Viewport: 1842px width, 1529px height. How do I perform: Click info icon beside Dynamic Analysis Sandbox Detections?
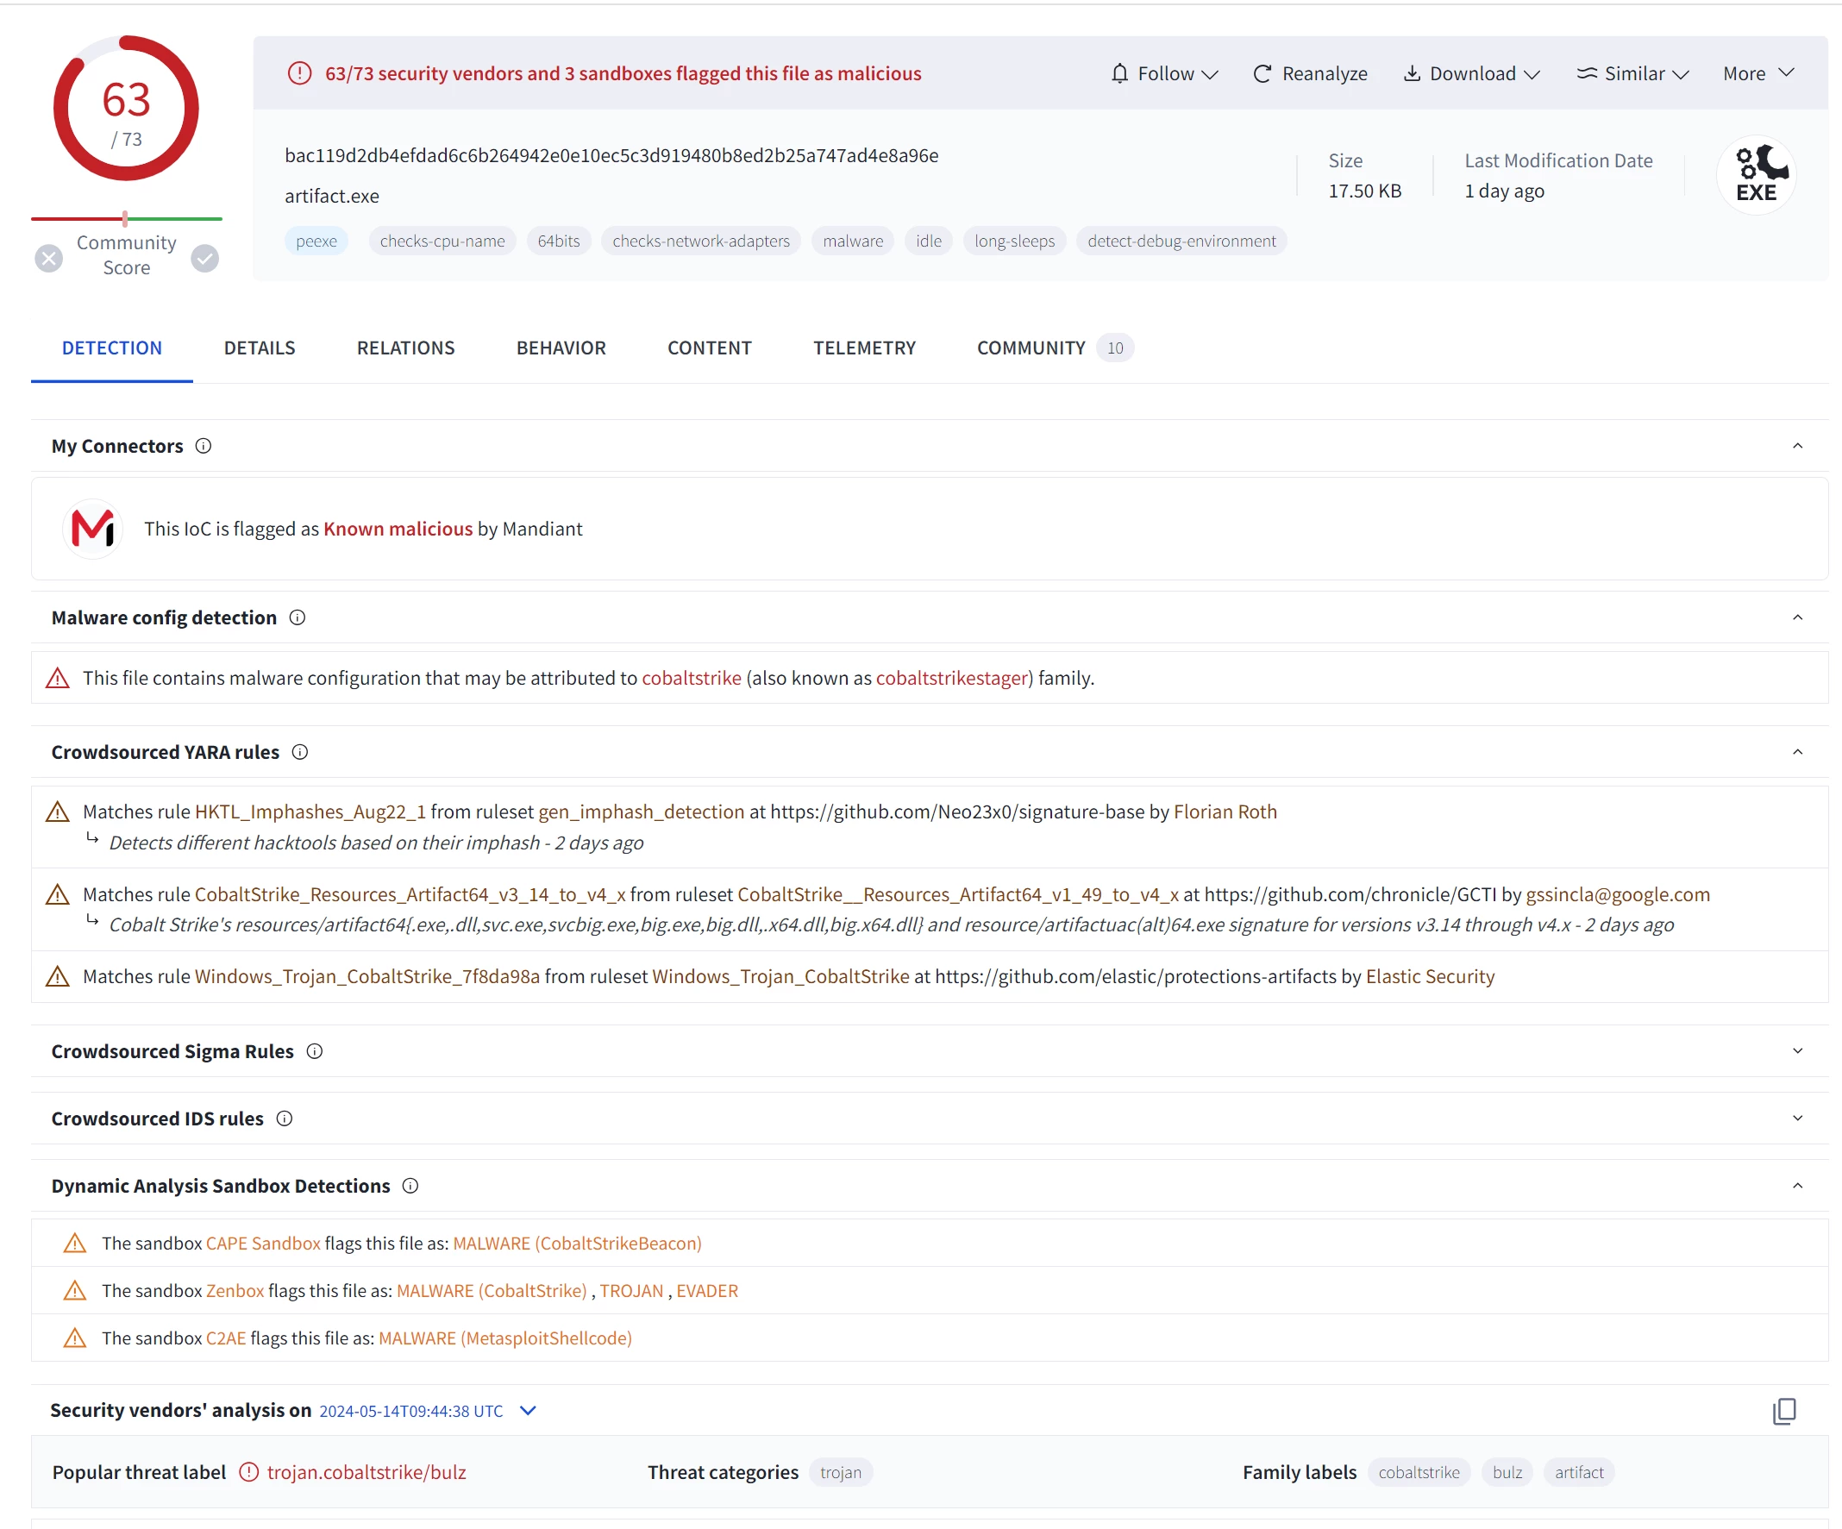[x=410, y=1187]
